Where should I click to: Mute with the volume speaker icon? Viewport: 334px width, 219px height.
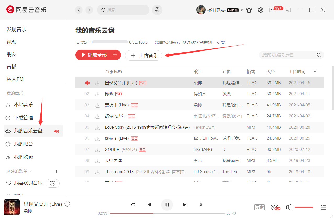pos(289,207)
